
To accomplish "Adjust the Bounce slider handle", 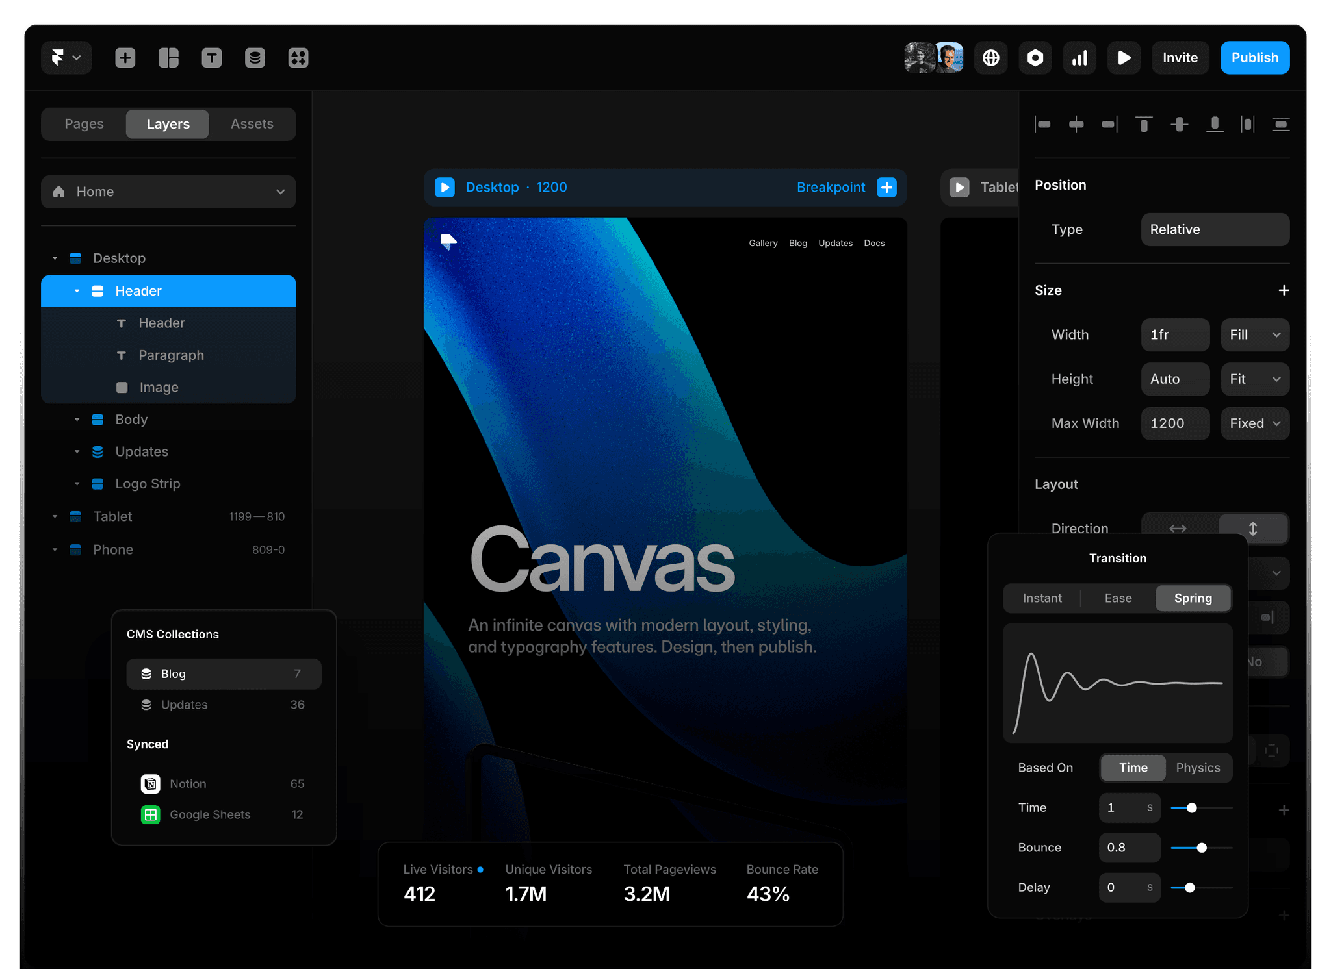I will (x=1202, y=848).
